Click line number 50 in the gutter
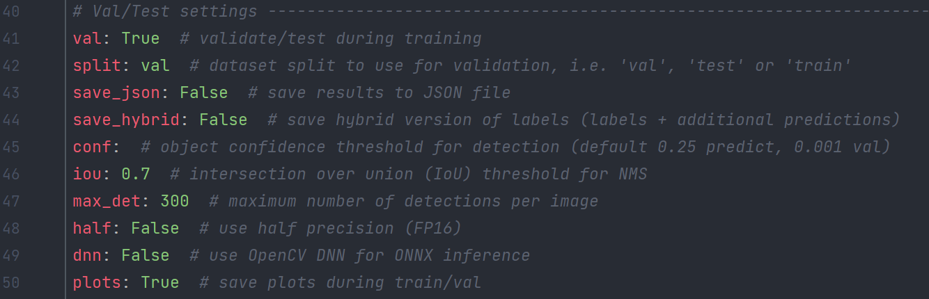 tap(13, 283)
